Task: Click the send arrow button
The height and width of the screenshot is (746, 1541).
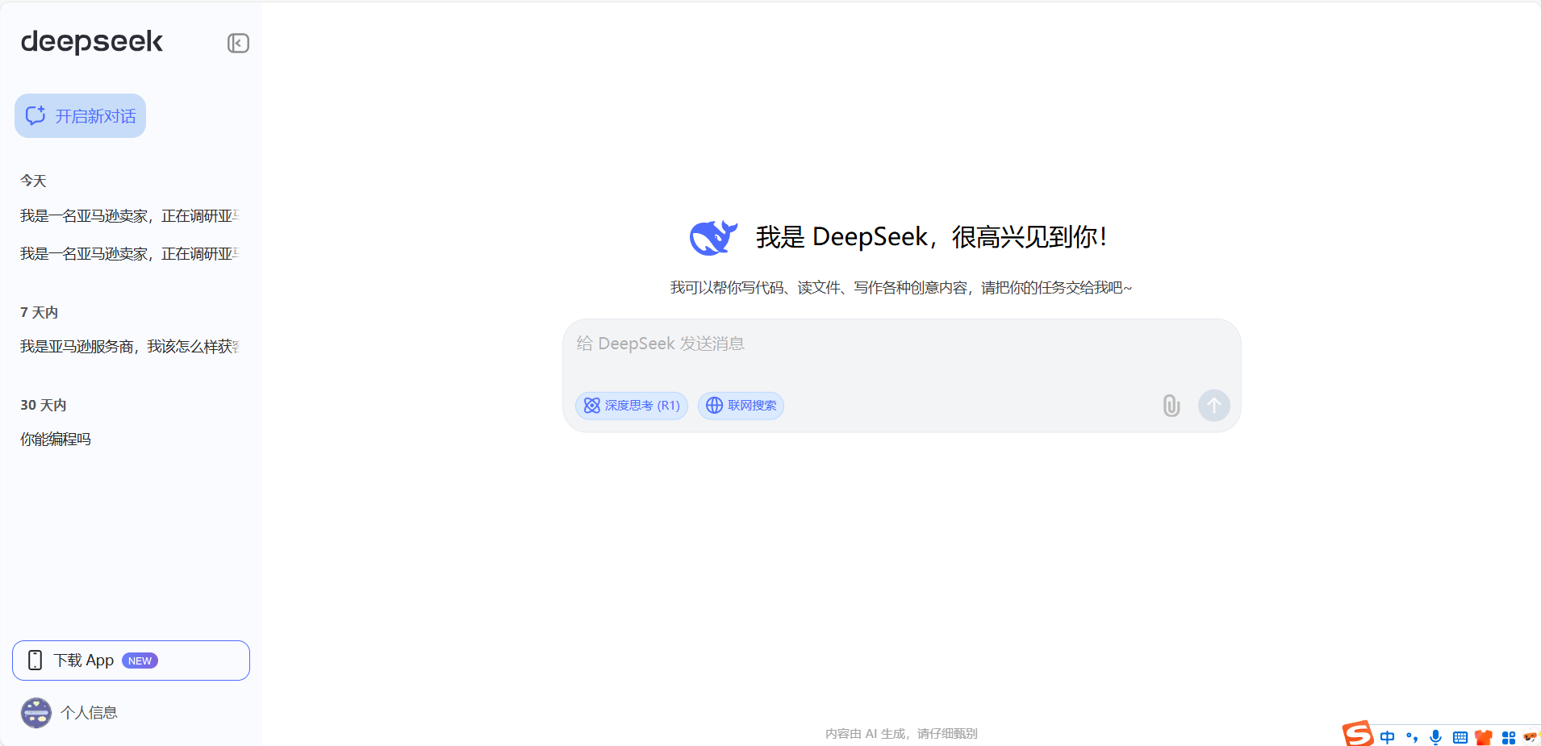Action: pos(1214,406)
